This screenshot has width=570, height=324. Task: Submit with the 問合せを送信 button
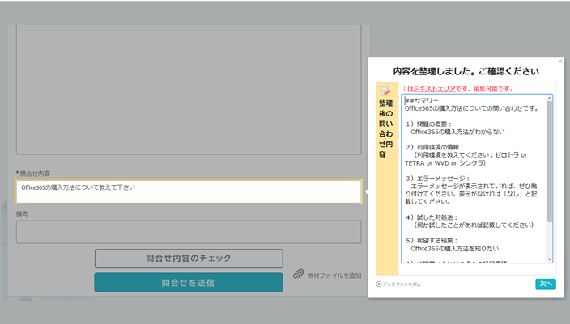(x=188, y=283)
